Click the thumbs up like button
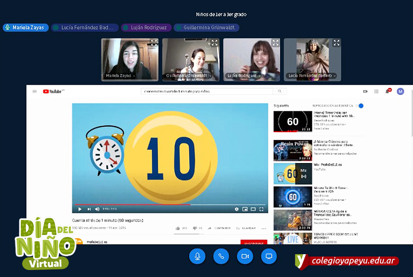The width and height of the screenshot is (413, 277). click(x=178, y=228)
